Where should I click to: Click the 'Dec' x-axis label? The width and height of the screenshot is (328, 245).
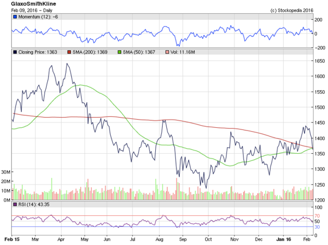pyautogui.click(x=259, y=239)
